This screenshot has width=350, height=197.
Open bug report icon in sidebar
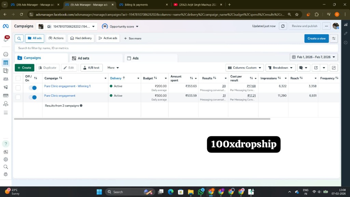[x=6, y=174]
